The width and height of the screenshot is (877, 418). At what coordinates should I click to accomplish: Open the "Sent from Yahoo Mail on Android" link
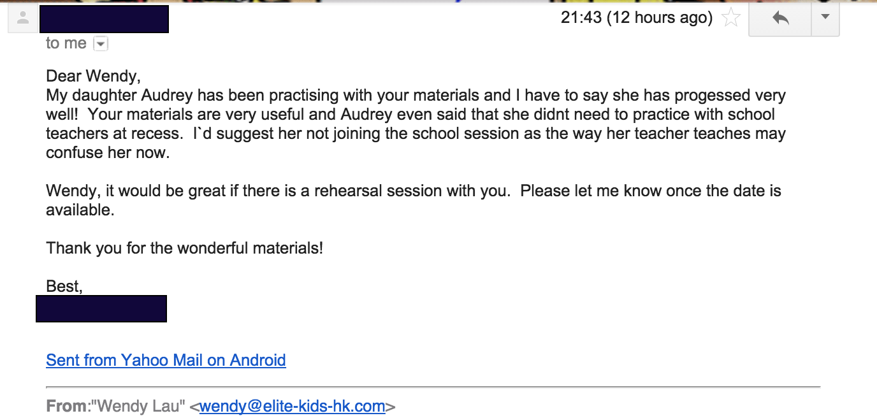point(166,360)
